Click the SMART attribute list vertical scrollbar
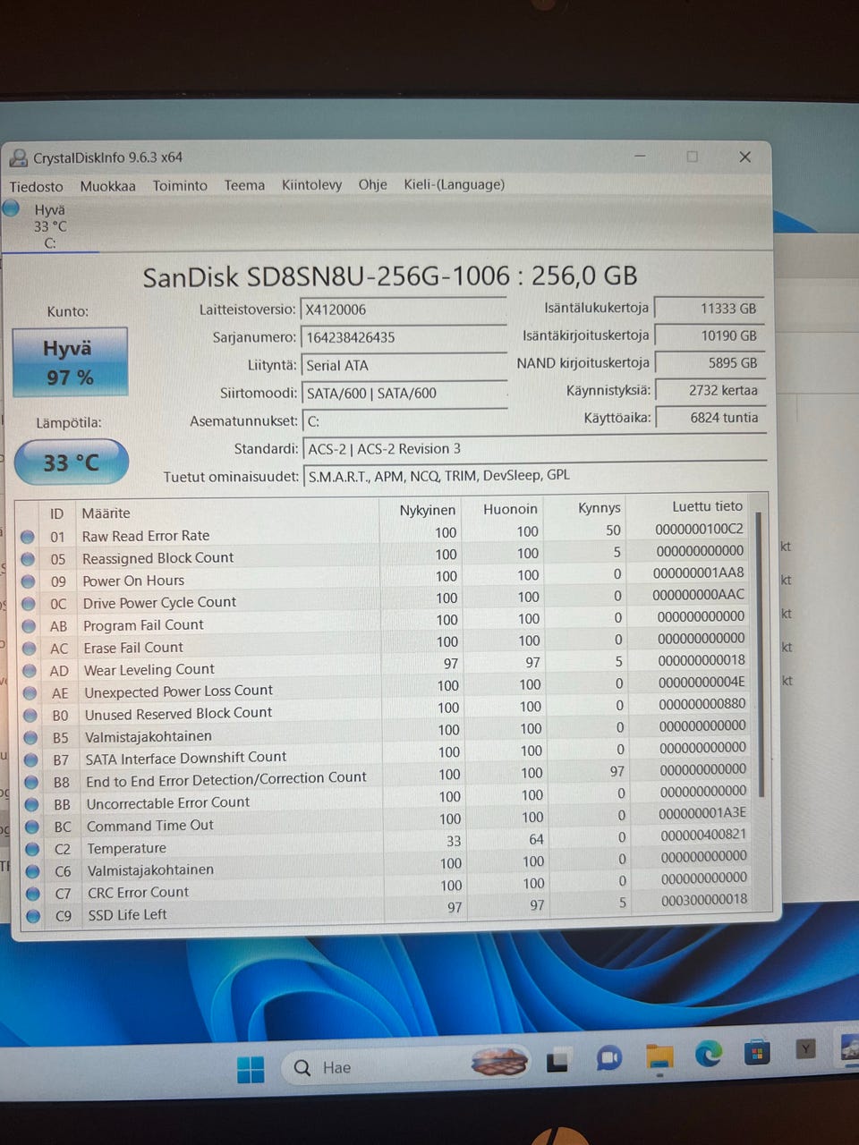Image resolution: width=859 pixels, height=1145 pixels. pos(761,653)
